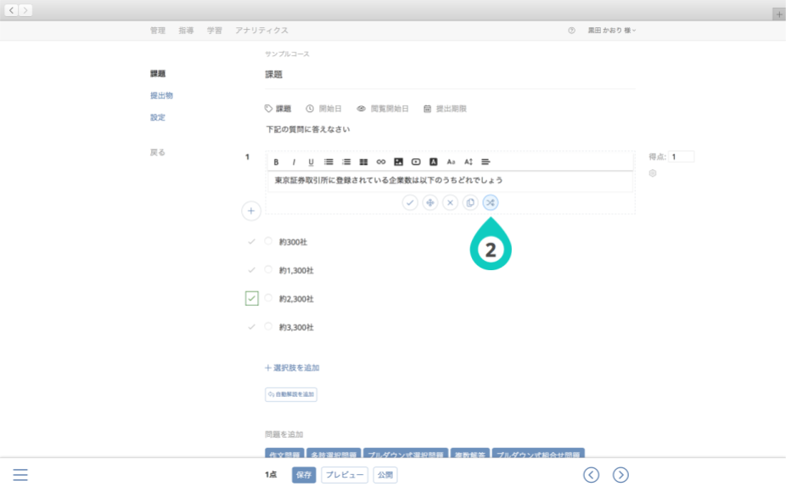The height and width of the screenshot is (492, 786).
Task: Click the 得点 score input field
Action: click(x=681, y=156)
